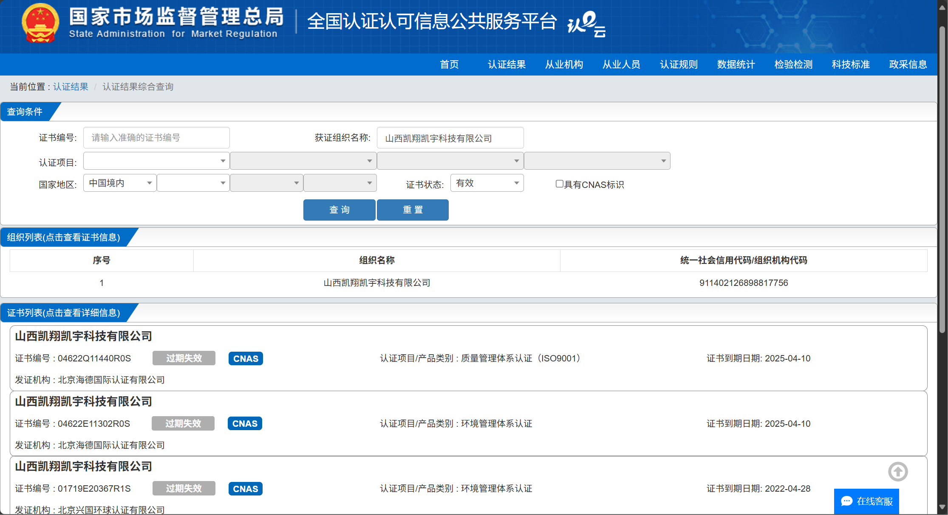Open the fourth 认证项目 dropdown

(x=597, y=161)
